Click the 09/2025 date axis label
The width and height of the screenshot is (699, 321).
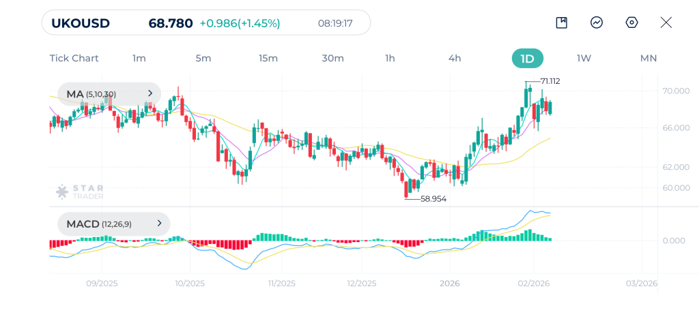pos(102,284)
